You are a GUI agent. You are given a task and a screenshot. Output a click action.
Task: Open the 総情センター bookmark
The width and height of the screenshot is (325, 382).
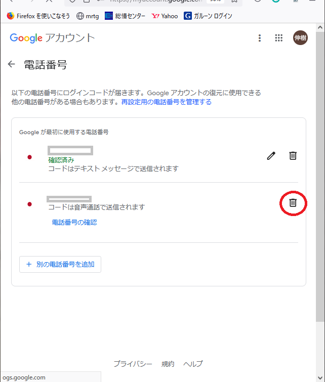pyautogui.click(x=125, y=16)
